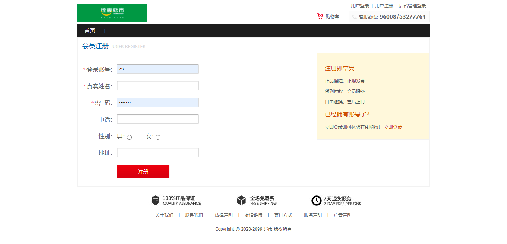
Task: Click the USER REGISTER subtitle text
Action: pos(129,47)
